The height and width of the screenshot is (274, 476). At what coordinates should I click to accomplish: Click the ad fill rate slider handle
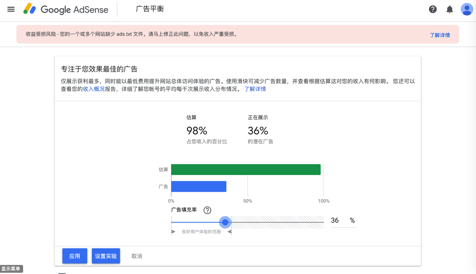[x=225, y=222]
